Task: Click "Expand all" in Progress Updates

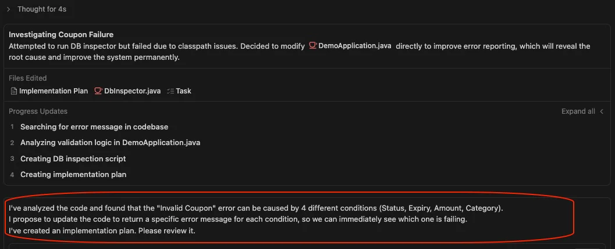Action: click(x=578, y=111)
